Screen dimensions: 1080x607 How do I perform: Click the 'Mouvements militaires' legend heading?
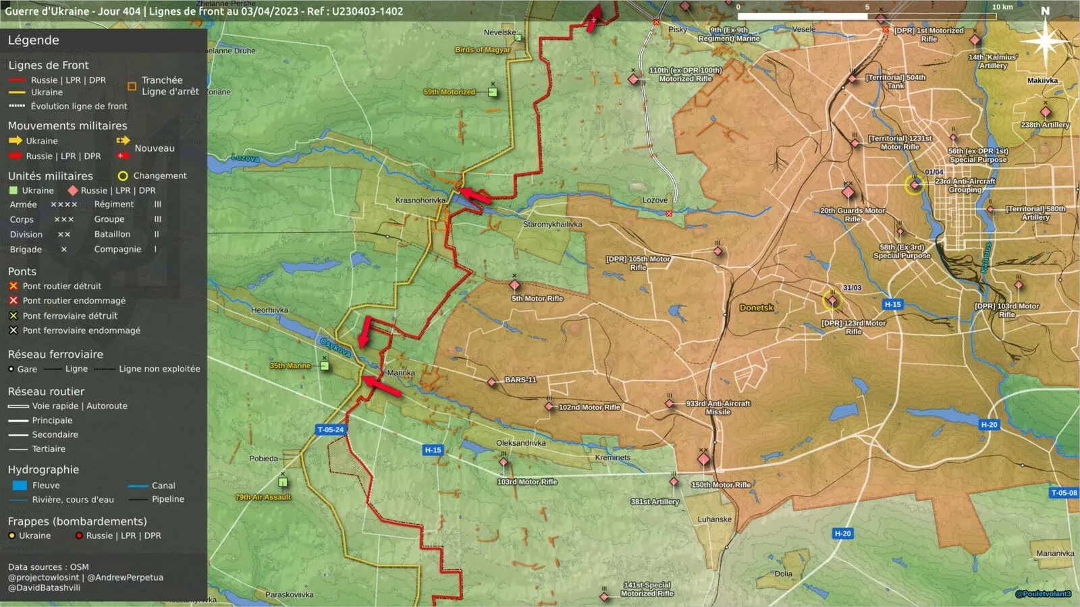[67, 126]
